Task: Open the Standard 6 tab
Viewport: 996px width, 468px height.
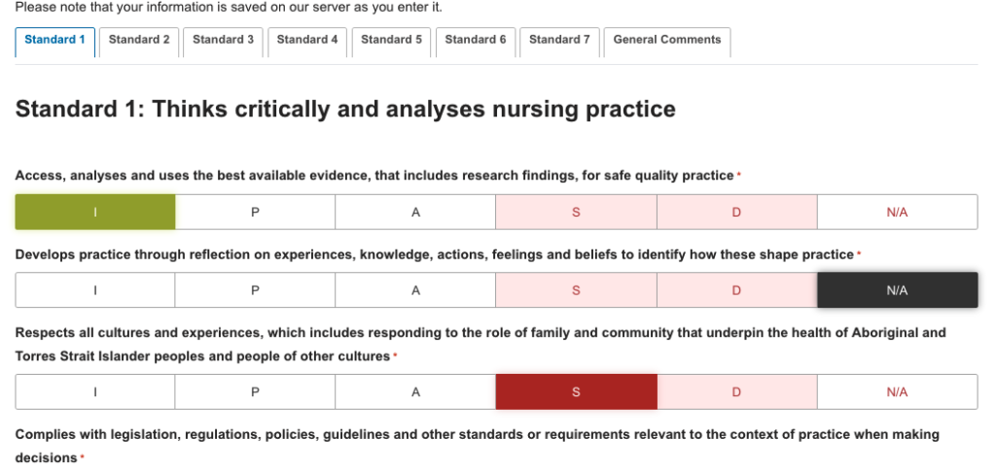Action: point(476,40)
